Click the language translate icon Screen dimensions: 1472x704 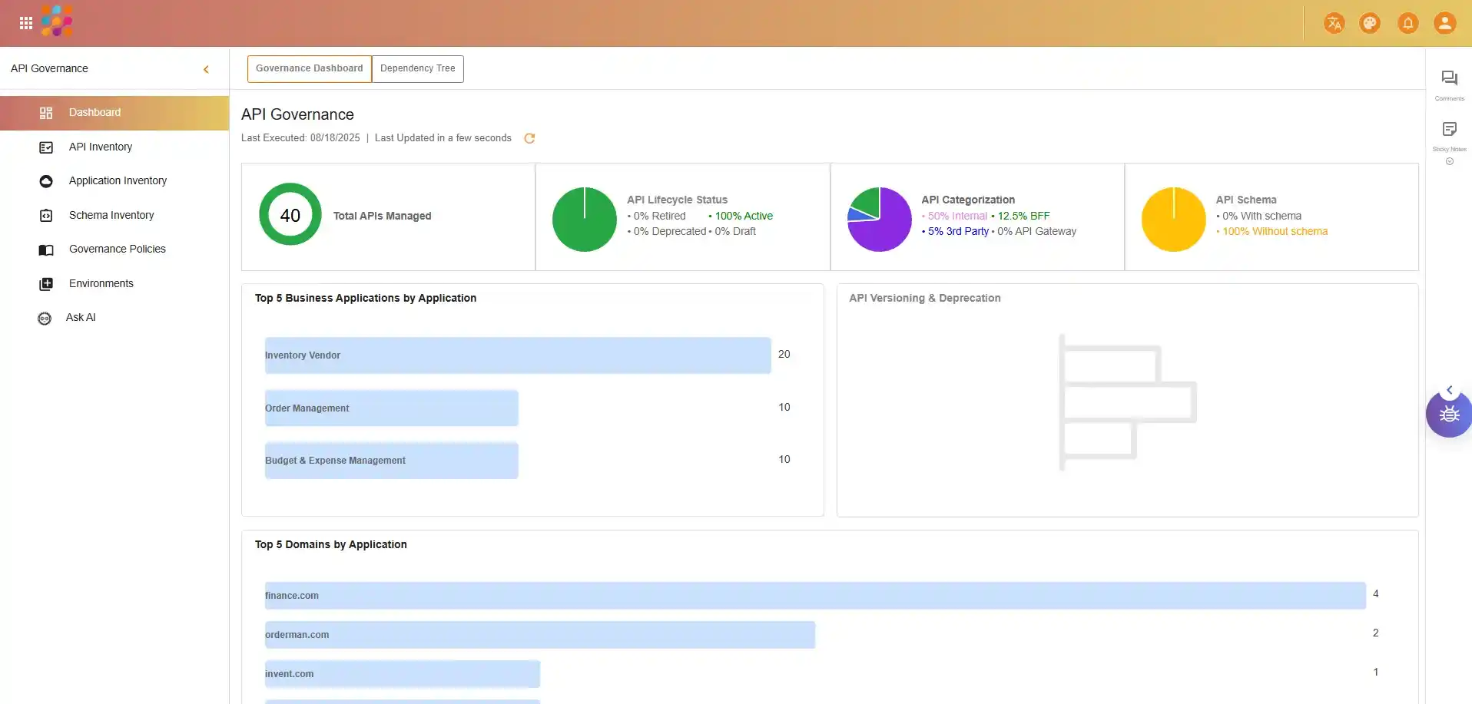tap(1334, 23)
